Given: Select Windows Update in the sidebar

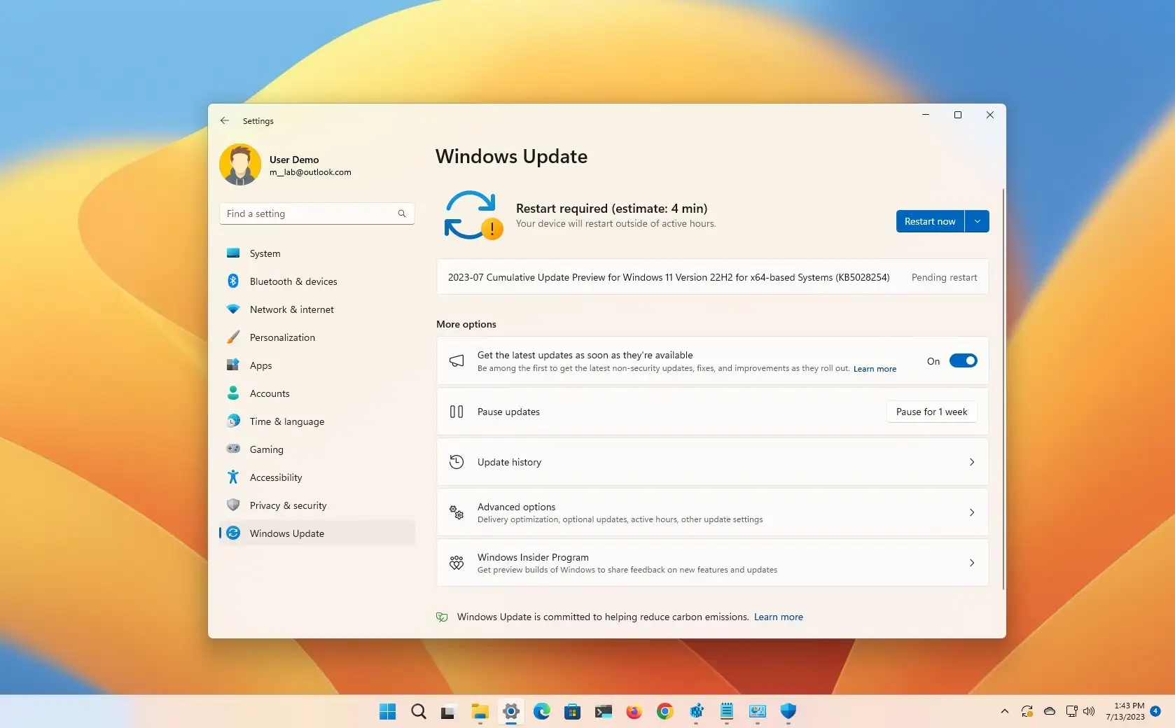Looking at the screenshot, I should pyautogui.click(x=317, y=533).
